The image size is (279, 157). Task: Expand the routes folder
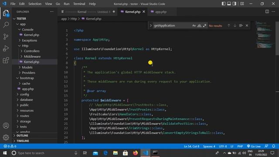point(24,116)
